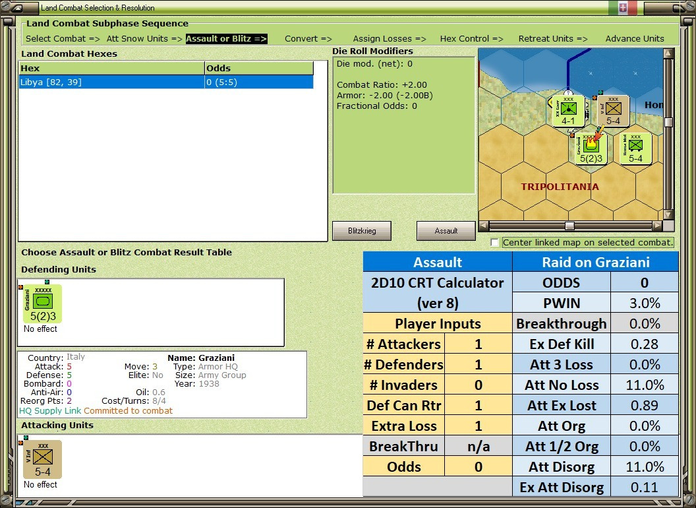Choose the Assault combat table button
Viewport: 696px width, 508px height.
click(x=446, y=231)
